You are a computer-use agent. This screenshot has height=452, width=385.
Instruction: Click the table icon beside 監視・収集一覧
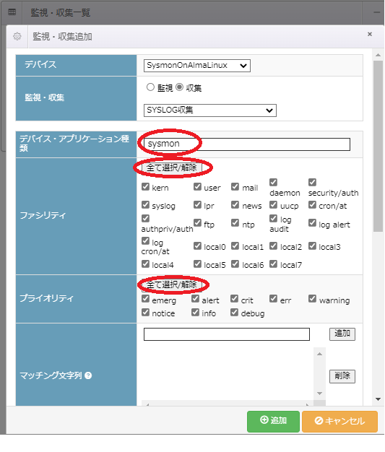pos(12,12)
